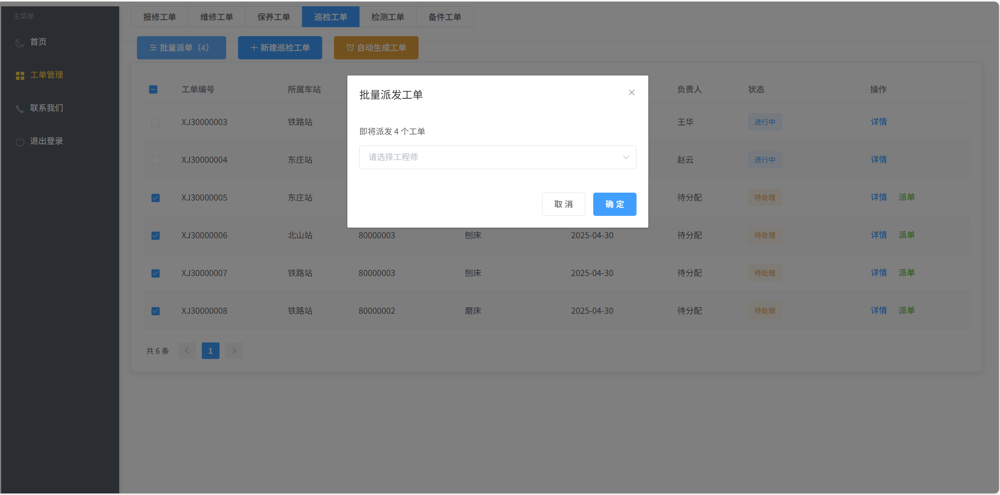This screenshot has width=1000, height=495.
Task: Switch to the 报修工单 tab
Action: click(x=159, y=17)
